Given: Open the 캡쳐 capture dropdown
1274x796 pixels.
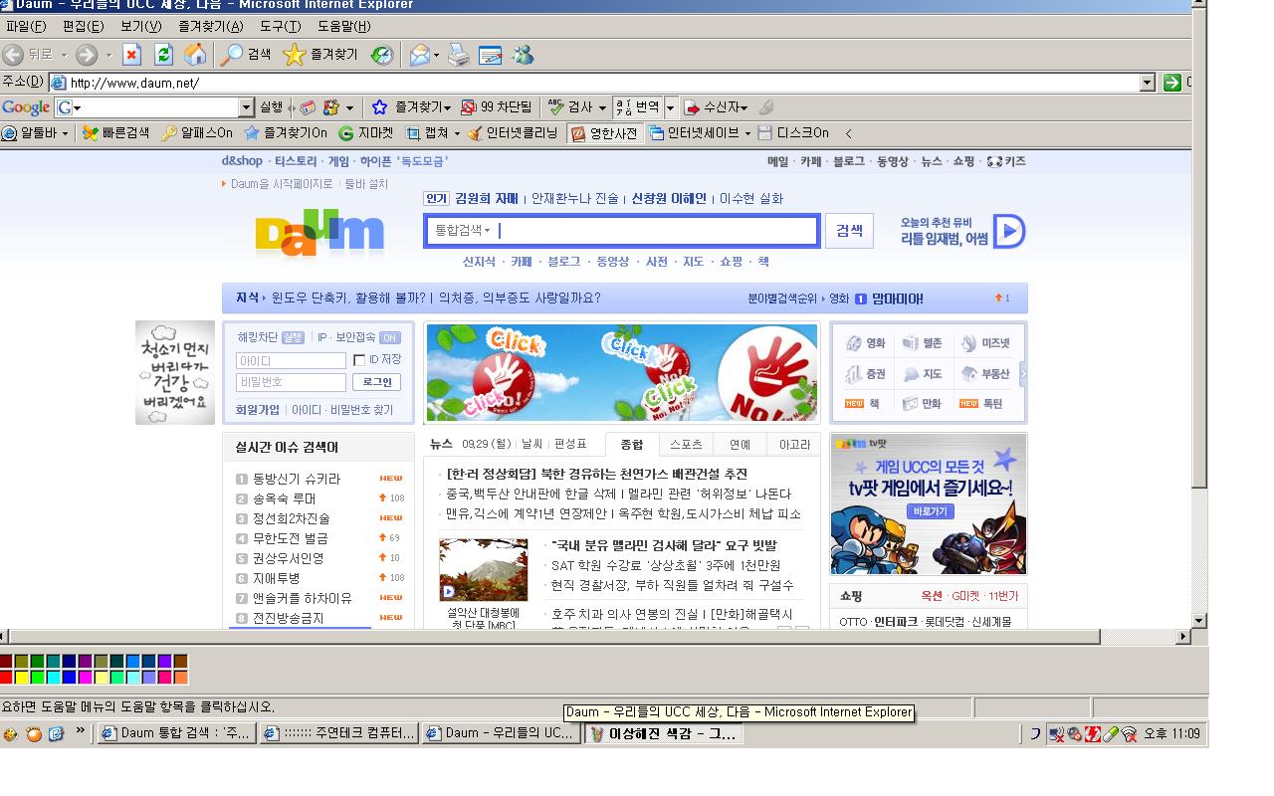Looking at the screenshot, I should [x=457, y=132].
